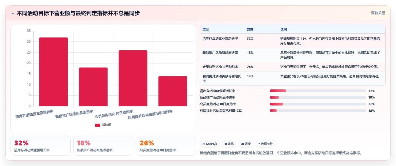Click table cell 利润提升活动贡献毛利增长率
The width and height of the screenshot is (396, 166).
click(222, 78)
